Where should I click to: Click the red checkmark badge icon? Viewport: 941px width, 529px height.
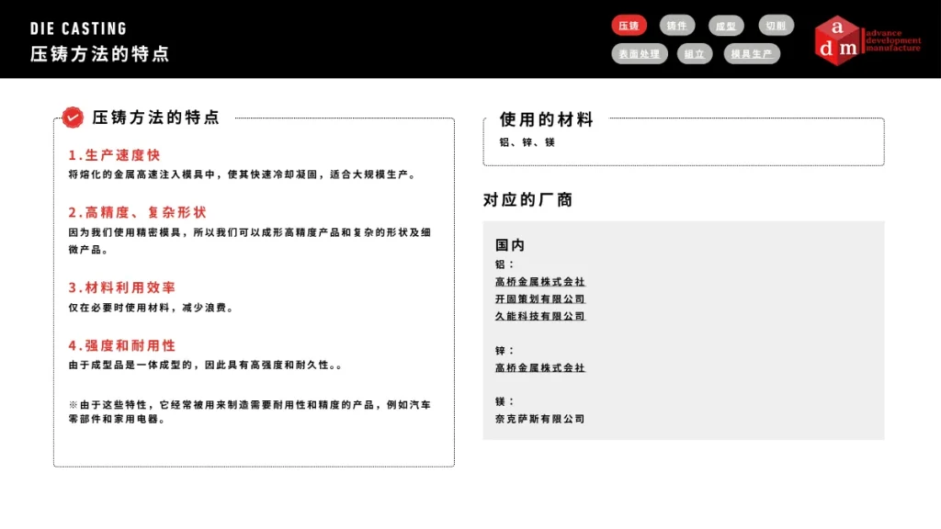73,118
